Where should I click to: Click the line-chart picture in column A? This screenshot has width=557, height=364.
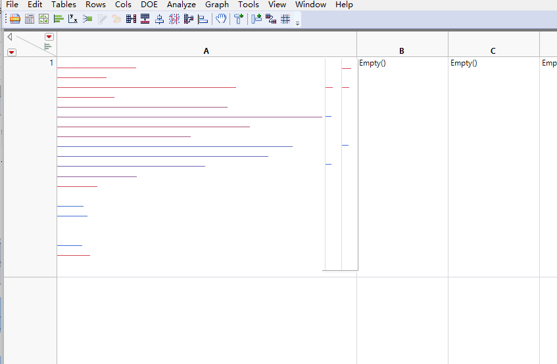[x=207, y=165]
